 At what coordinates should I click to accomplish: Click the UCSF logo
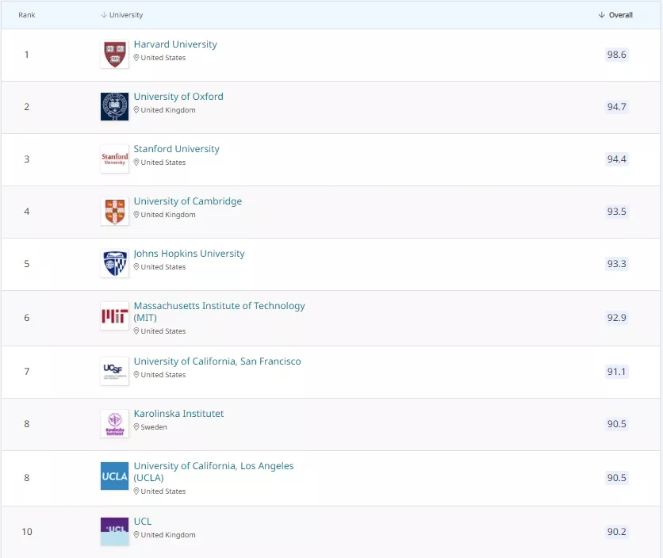coord(114,371)
